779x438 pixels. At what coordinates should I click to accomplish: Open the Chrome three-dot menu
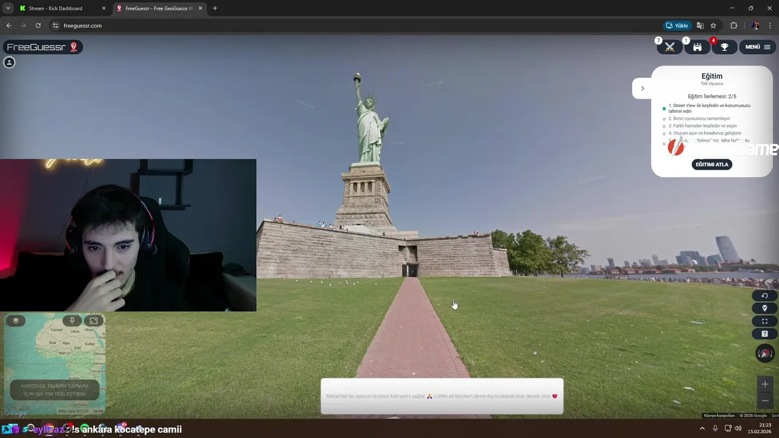point(770,26)
